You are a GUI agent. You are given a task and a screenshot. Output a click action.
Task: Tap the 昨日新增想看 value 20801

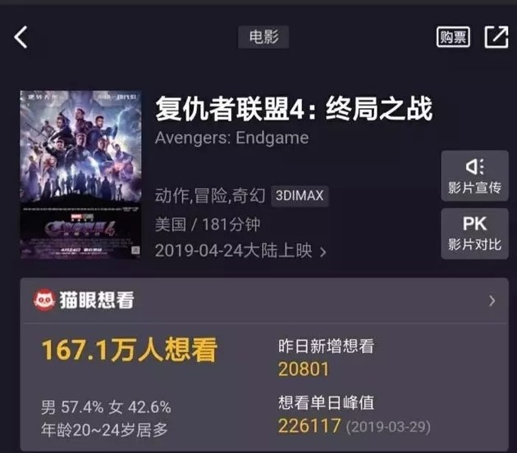pyautogui.click(x=304, y=369)
